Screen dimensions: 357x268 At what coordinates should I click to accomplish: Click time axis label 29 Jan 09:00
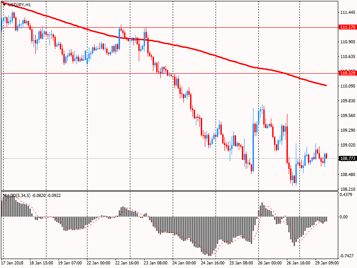(327, 263)
